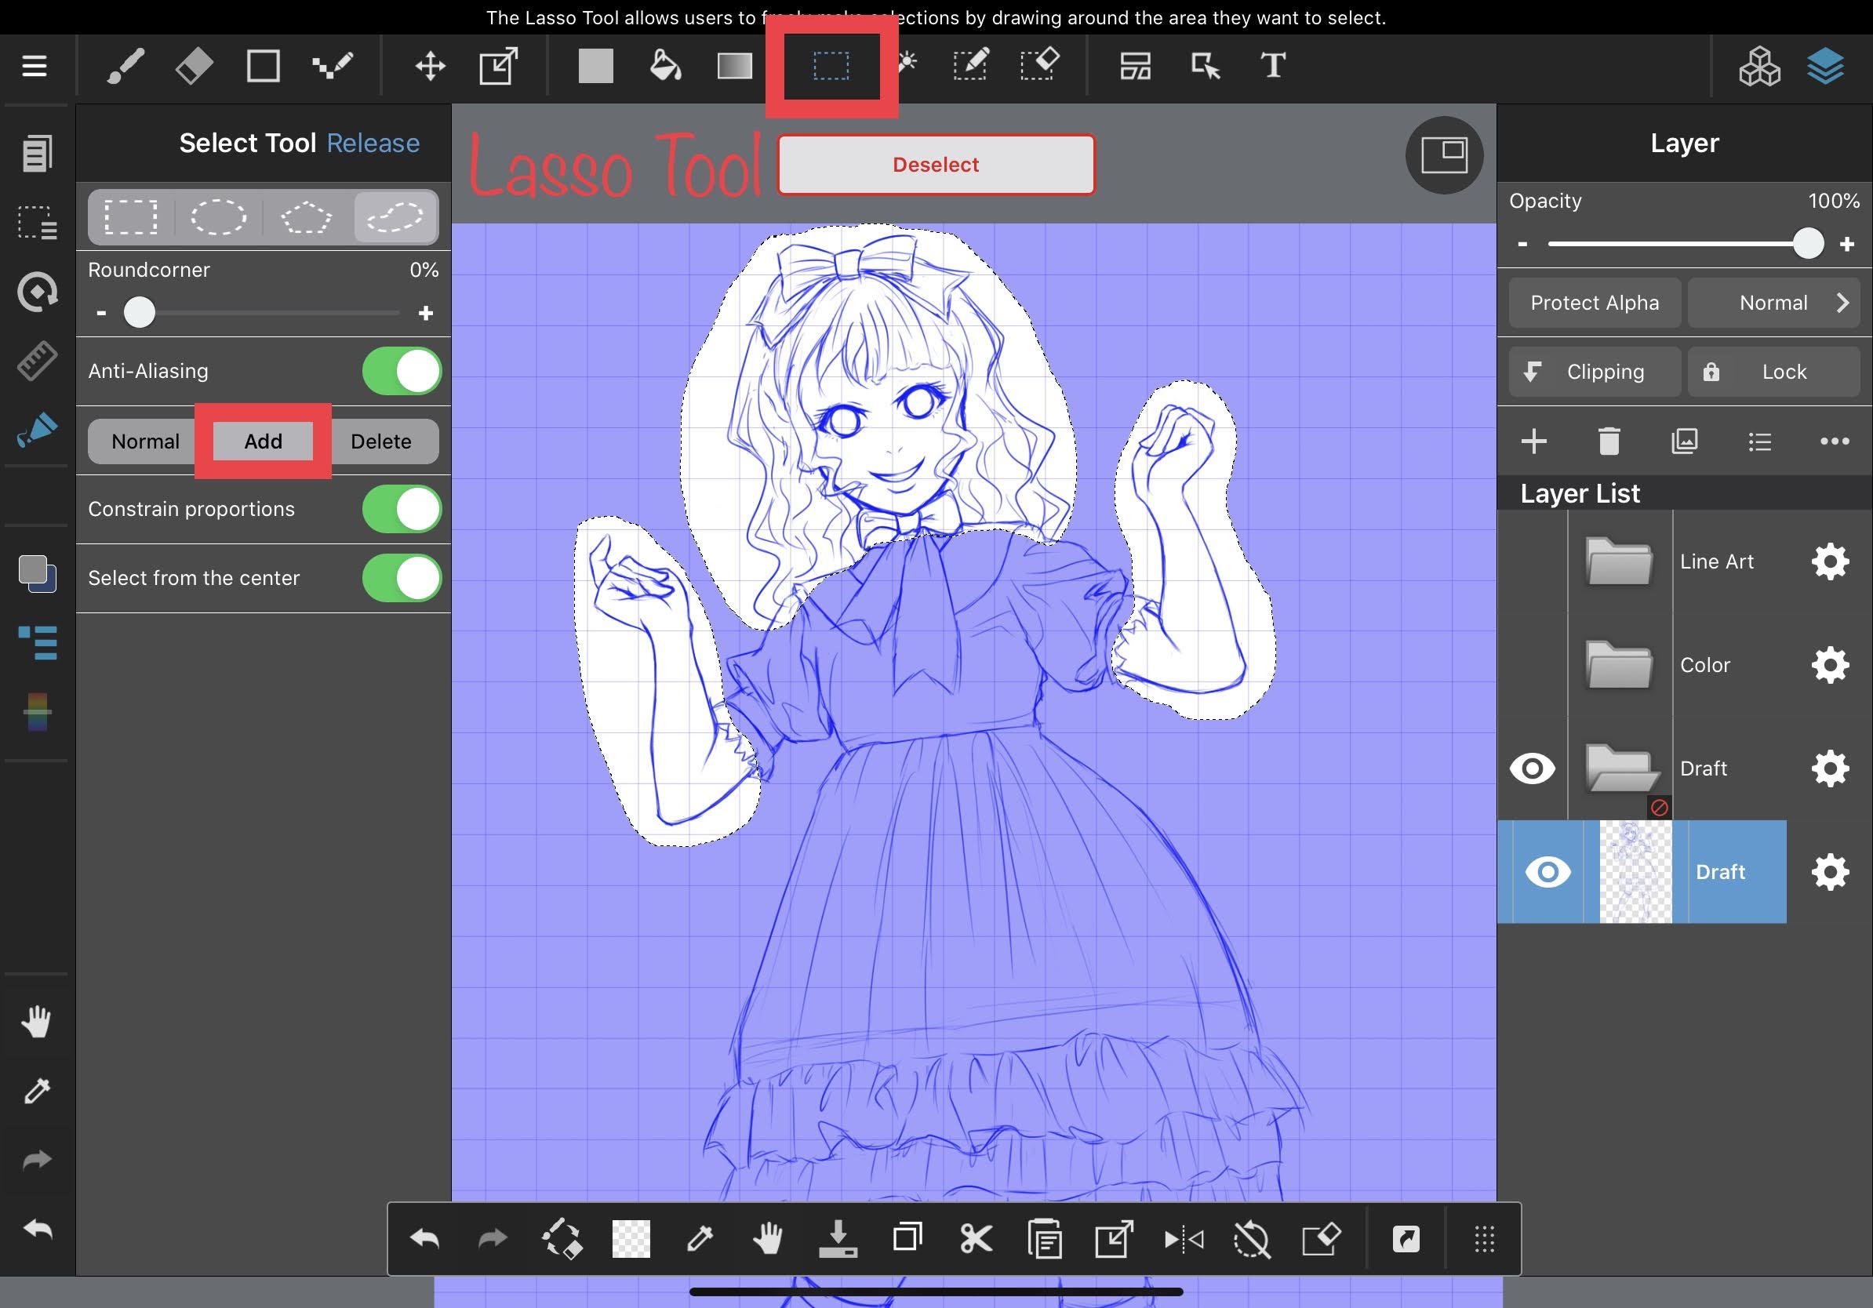This screenshot has width=1873, height=1308.
Task: Select the Hand tool in the left sidebar
Action: point(37,1022)
